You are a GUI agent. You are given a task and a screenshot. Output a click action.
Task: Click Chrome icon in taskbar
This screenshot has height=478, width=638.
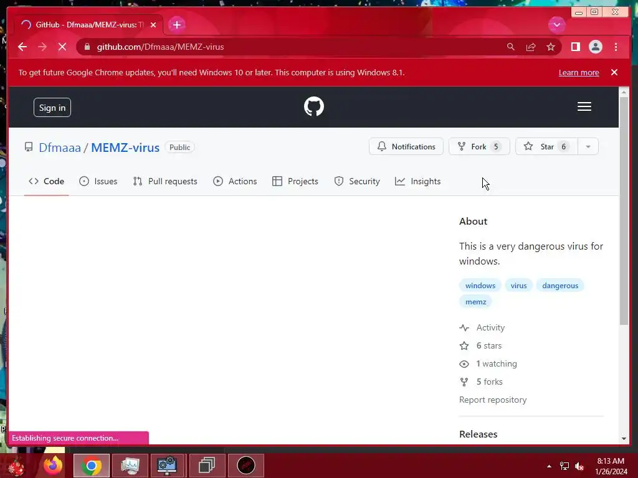click(91, 466)
